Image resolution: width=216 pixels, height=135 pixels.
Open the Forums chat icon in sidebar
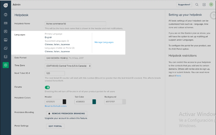coord(5,48)
